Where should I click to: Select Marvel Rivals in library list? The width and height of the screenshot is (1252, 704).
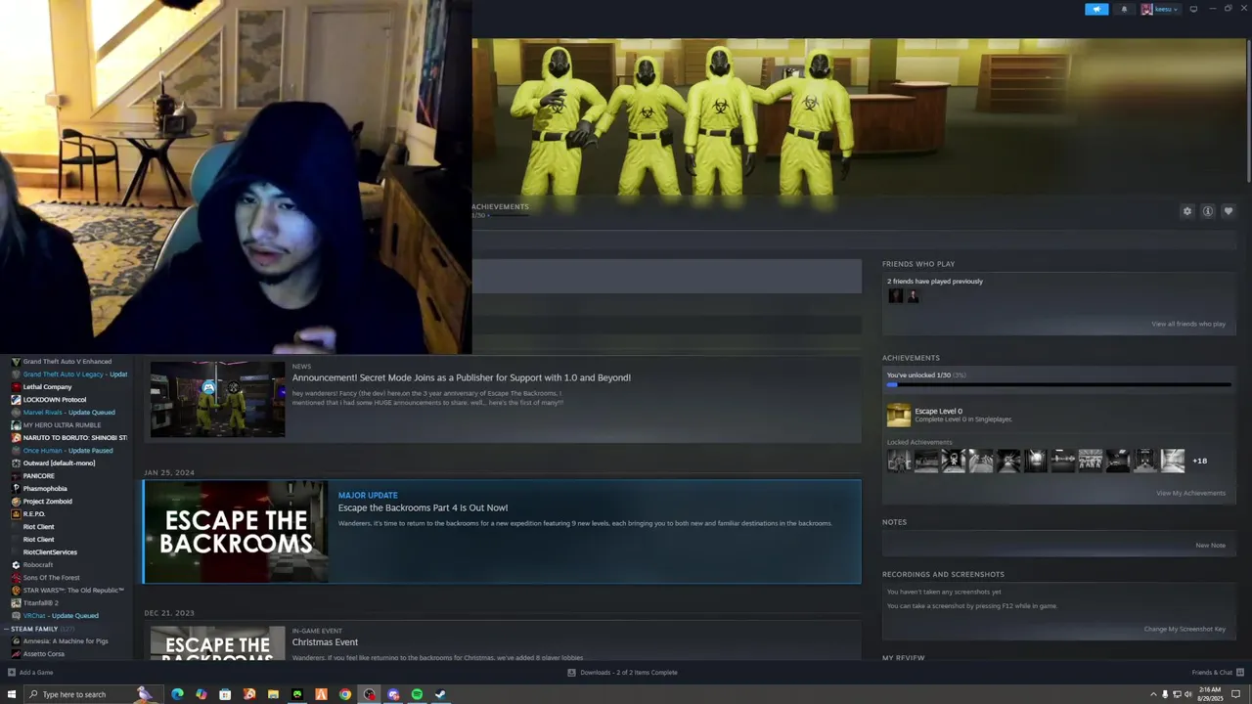click(68, 413)
